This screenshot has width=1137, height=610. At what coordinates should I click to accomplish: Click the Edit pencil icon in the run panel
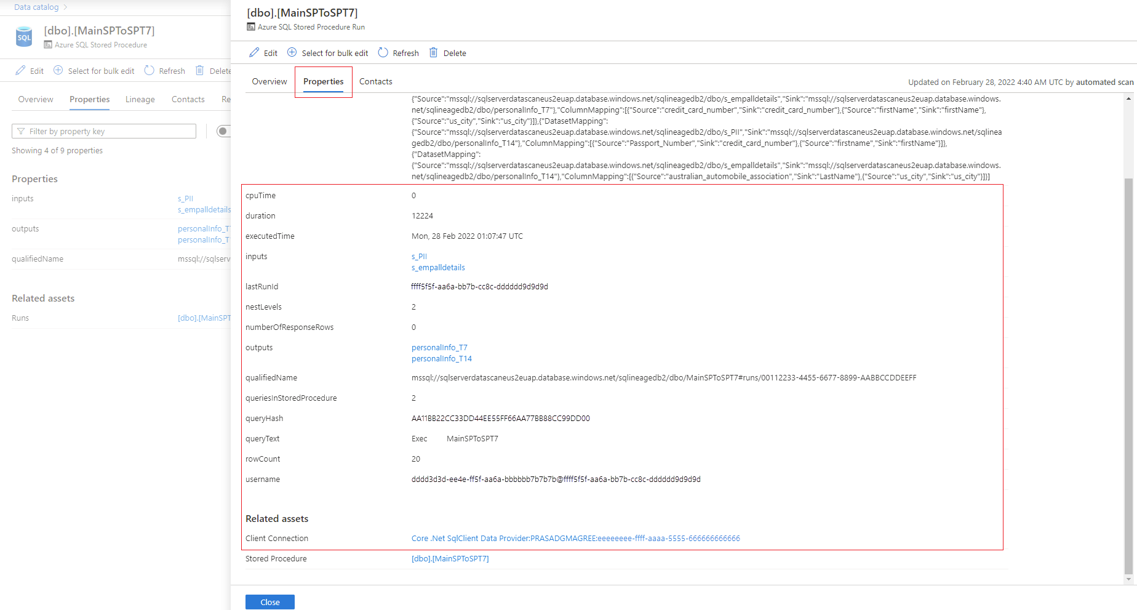(x=254, y=52)
